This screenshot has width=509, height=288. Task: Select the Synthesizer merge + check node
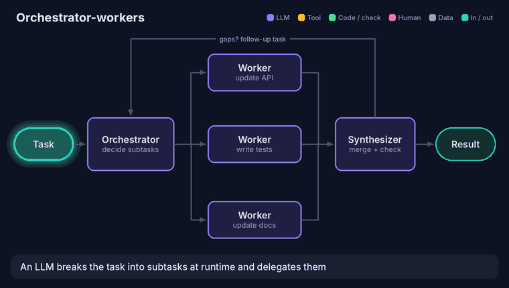click(x=375, y=144)
